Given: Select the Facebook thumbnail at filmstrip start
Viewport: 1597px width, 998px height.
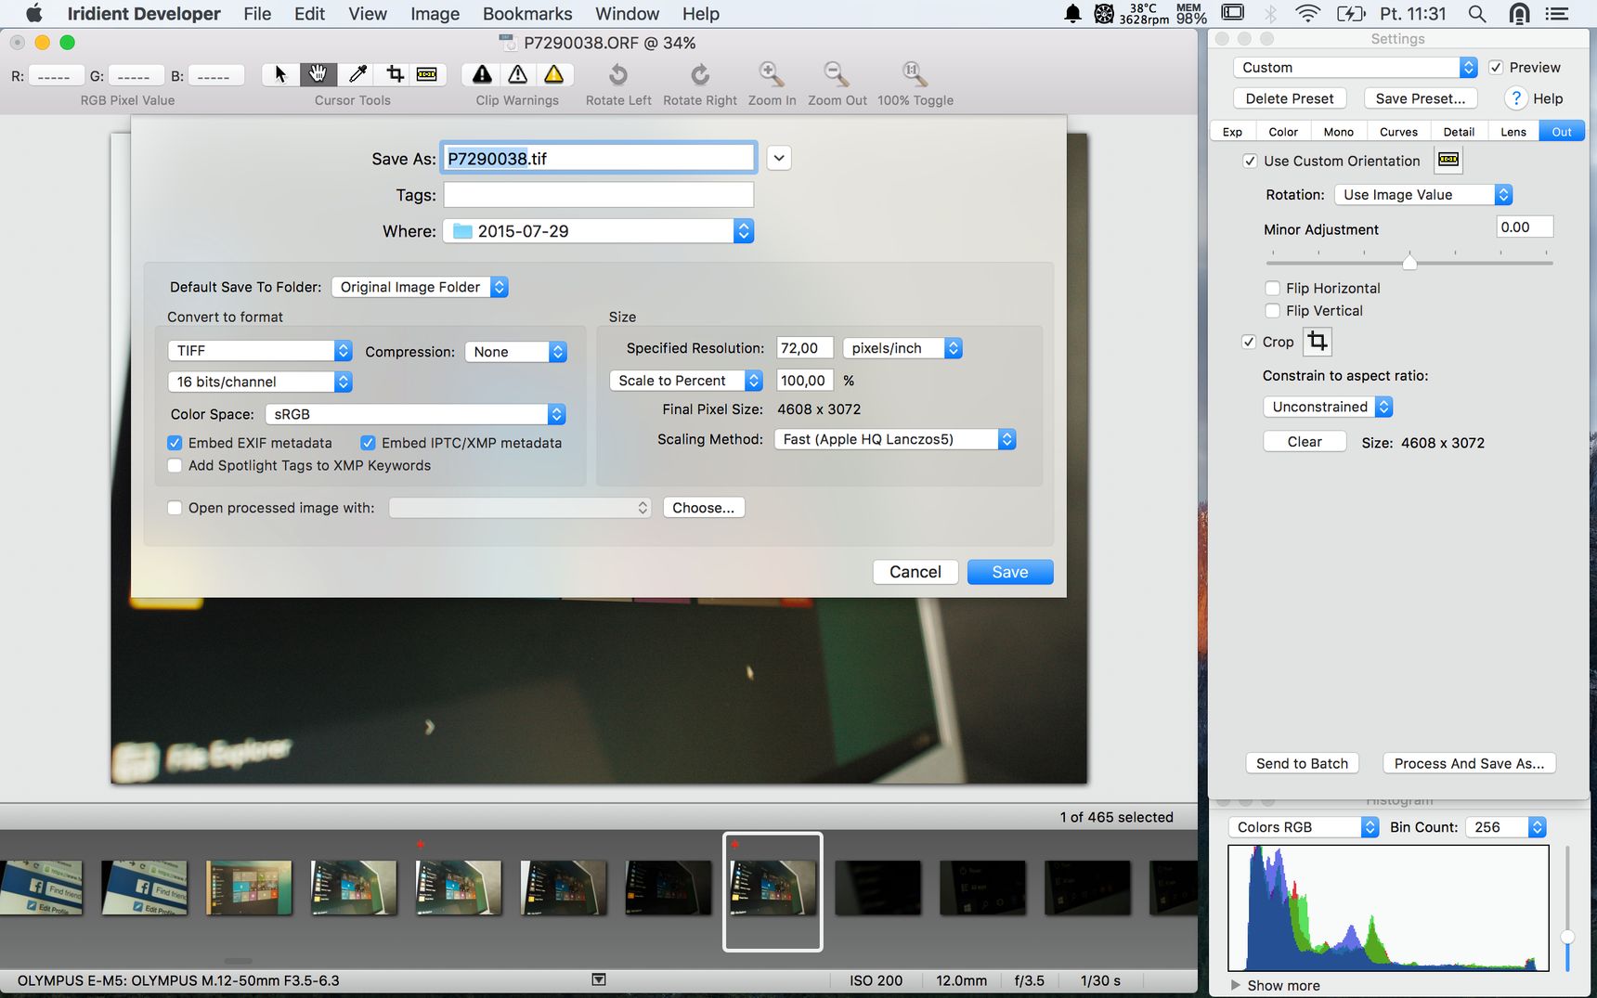Looking at the screenshot, I should pyautogui.click(x=41, y=888).
